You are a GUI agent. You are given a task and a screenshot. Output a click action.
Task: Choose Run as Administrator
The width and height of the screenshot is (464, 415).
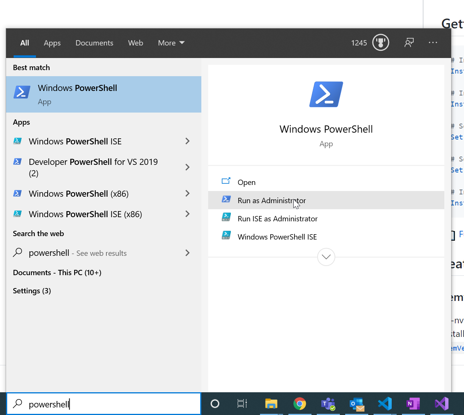(x=326, y=200)
